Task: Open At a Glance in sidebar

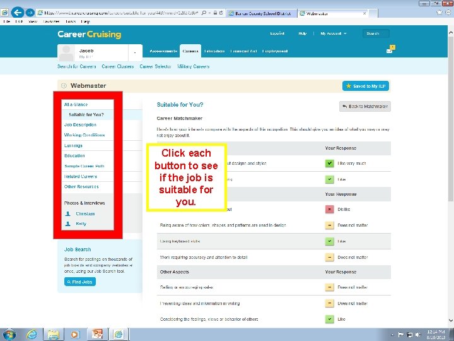Action: point(76,104)
